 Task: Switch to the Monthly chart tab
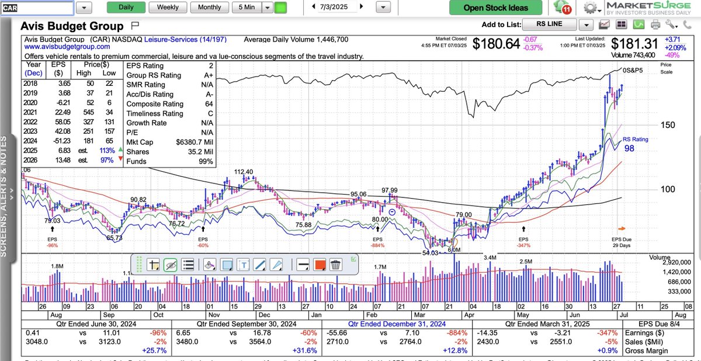[x=210, y=8]
